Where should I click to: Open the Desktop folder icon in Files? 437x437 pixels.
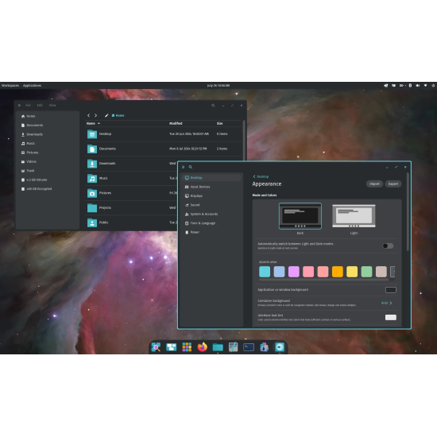(92, 134)
